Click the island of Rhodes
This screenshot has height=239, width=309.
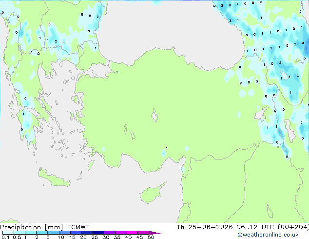91,165
